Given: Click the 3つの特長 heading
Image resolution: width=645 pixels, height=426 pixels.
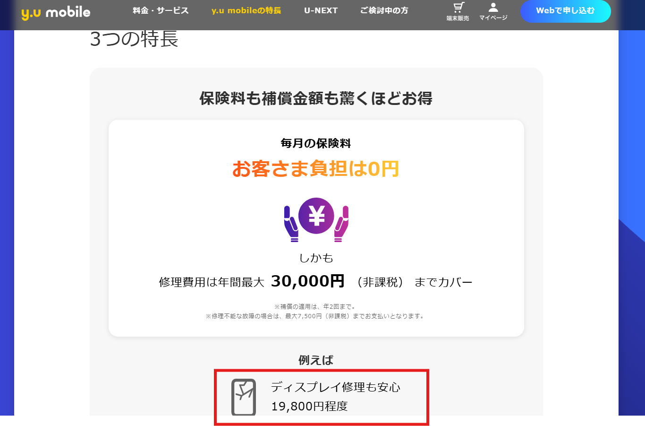Looking at the screenshot, I should 134,39.
